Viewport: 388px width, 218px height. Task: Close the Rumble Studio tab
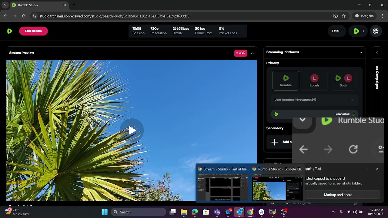[x=65, y=5]
